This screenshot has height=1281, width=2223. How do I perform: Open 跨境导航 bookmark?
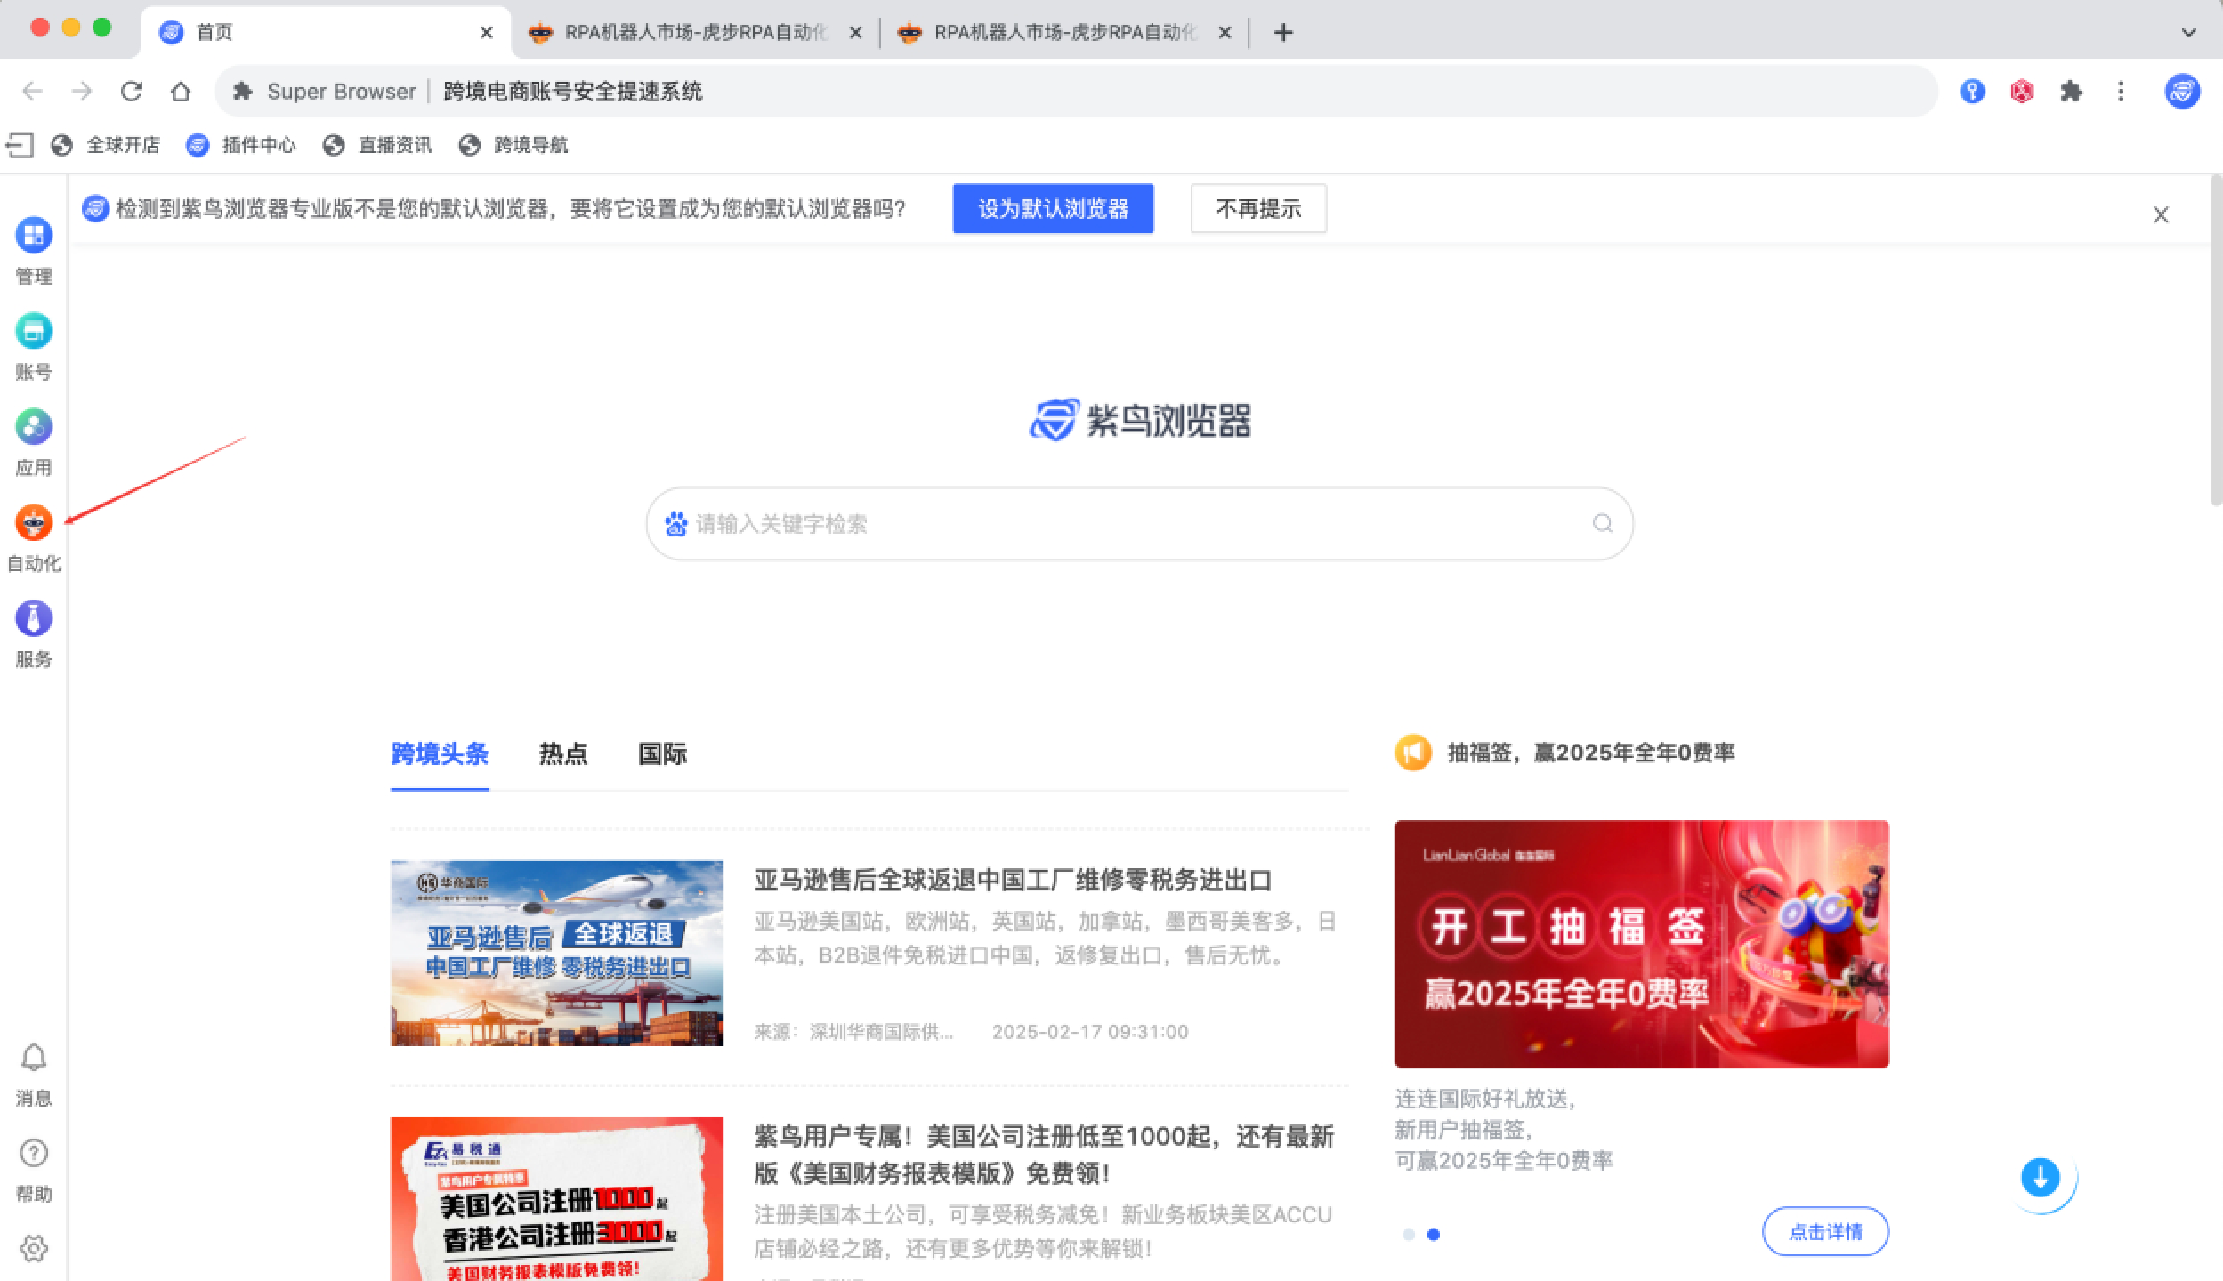[513, 145]
